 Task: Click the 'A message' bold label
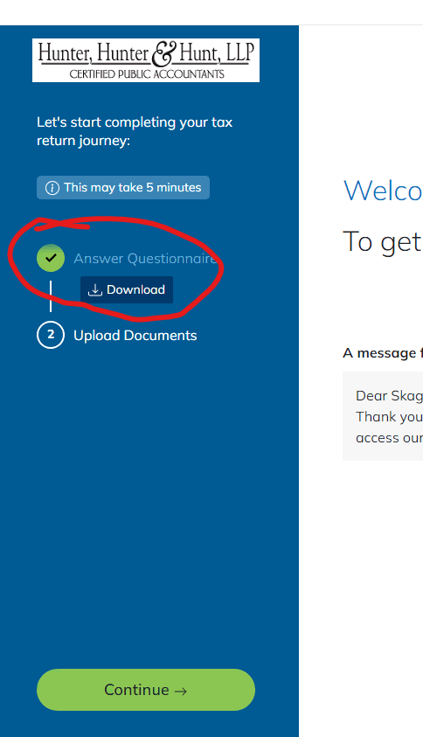pos(383,353)
